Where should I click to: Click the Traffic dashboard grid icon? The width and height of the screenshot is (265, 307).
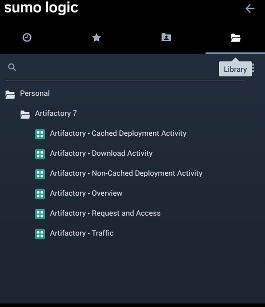click(40, 234)
